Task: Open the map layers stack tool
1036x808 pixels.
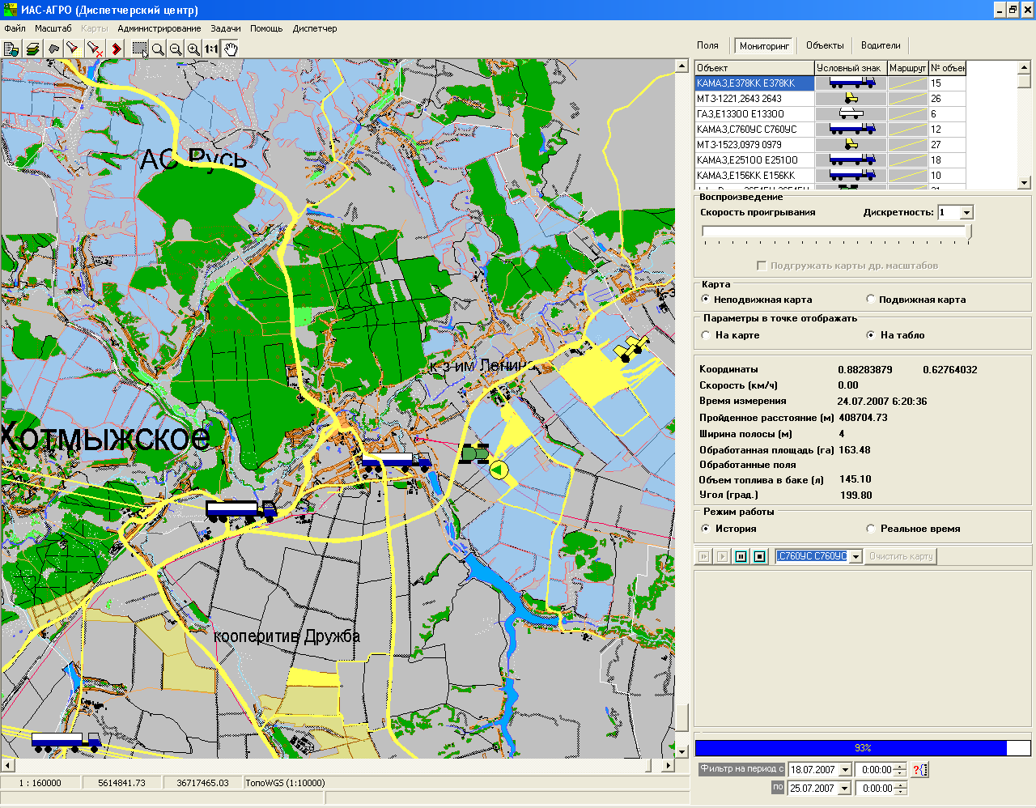Action: tap(32, 49)
